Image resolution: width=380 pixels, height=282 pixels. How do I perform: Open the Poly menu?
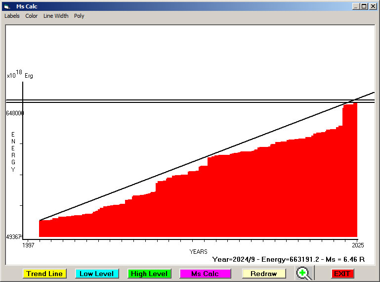point(79,16)
